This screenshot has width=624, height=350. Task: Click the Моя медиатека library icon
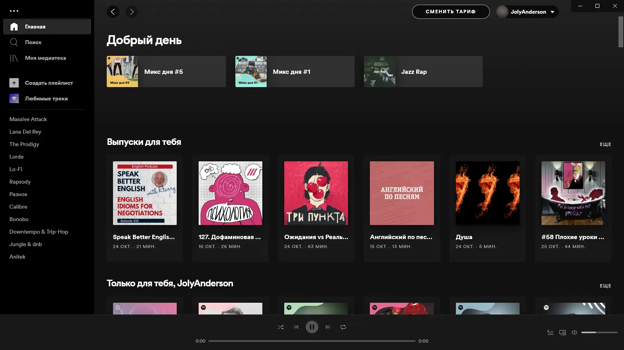point(14,58)
